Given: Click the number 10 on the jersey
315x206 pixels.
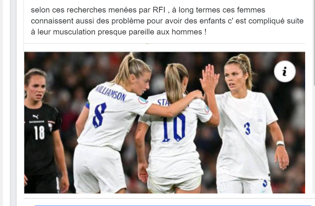Looking at the screenshot, I should tap(174, 127).
